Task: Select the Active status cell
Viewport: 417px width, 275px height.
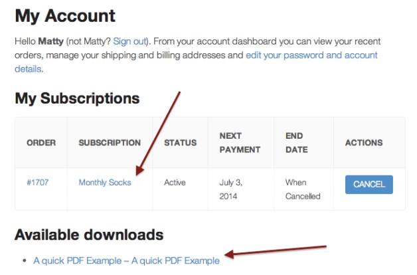Action: point(175,183)
